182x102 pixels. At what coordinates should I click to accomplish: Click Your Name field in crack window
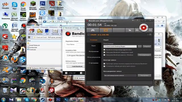[x=81, y=44]
